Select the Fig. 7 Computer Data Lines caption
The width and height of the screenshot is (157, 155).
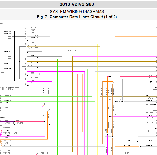77,17
